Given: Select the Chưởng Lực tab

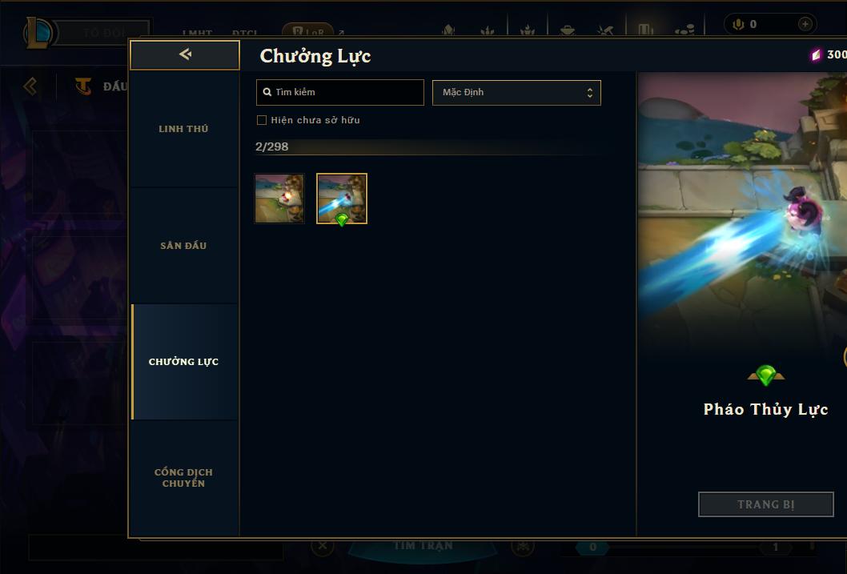Looking at the screenshot, I should [183, 362].
